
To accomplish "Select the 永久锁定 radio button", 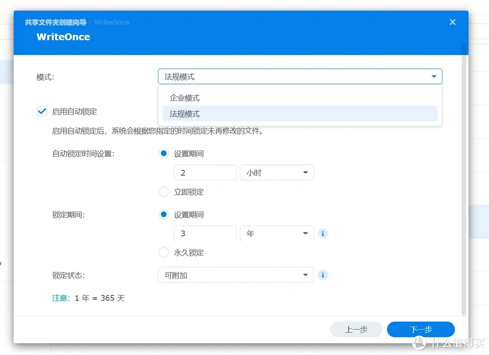I will (163, 252).
